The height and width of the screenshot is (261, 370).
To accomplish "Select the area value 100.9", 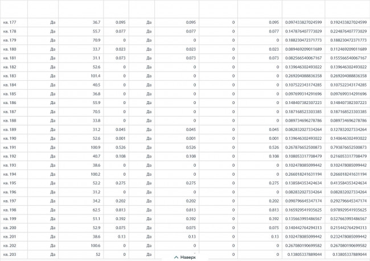I will 96,147.
